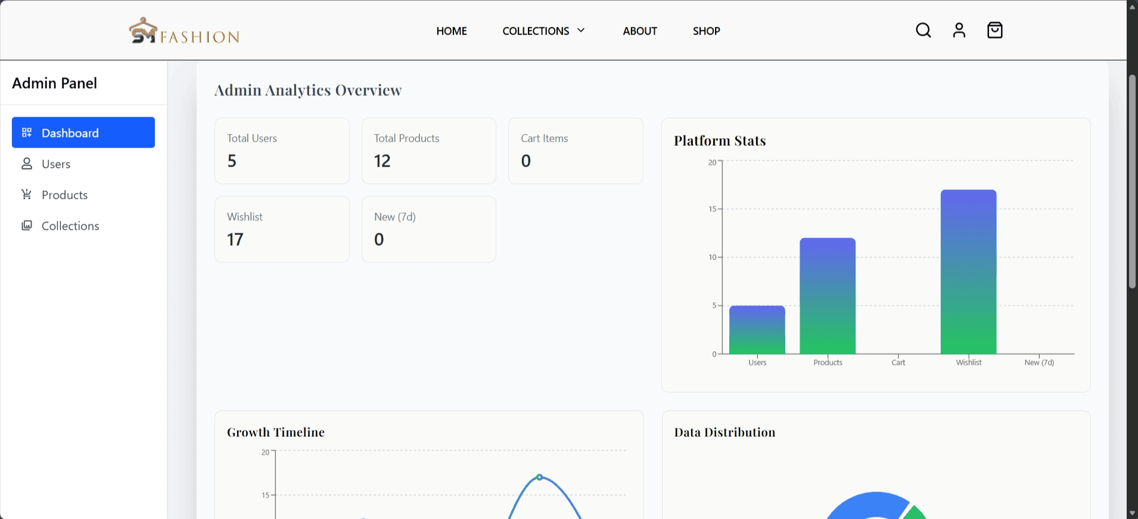
Task: Click the Collections stack icon in sidebar
Action: [27, 226]
